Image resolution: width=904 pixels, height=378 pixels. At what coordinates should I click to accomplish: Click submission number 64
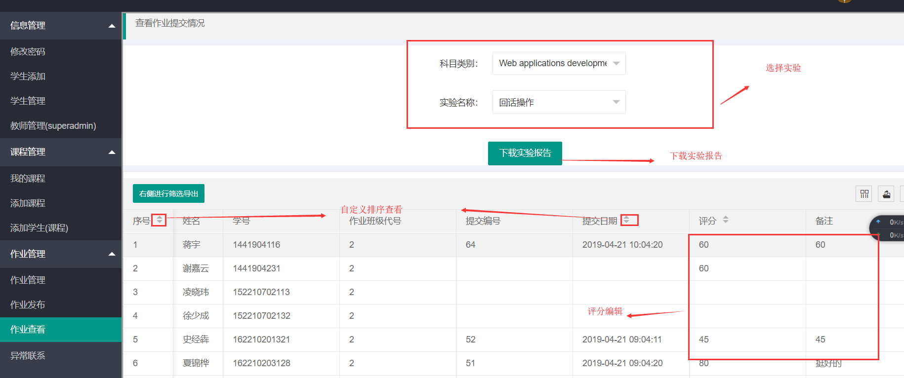coord(470,245)
